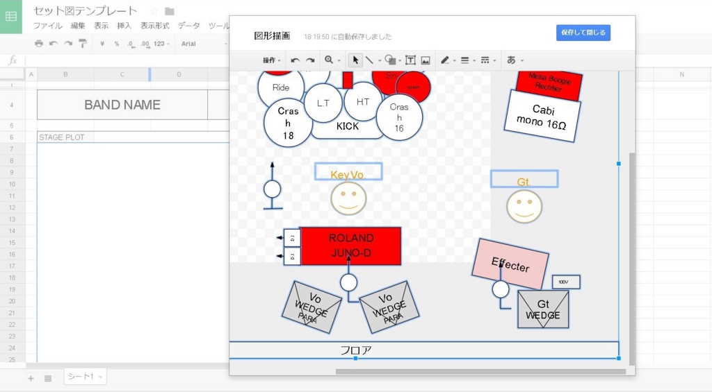The height and width of the screenshot is (392, 712).
Task: Click the Sheets home icon
Action: click(11, 17)
